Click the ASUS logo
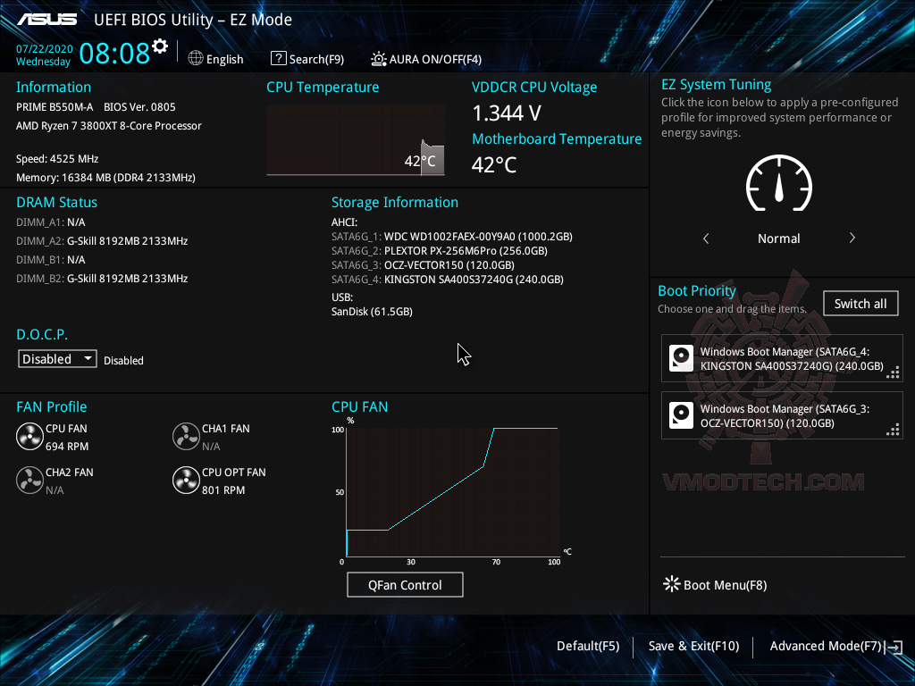The width and height of the screenshot is (915, 686). [46, 20]
